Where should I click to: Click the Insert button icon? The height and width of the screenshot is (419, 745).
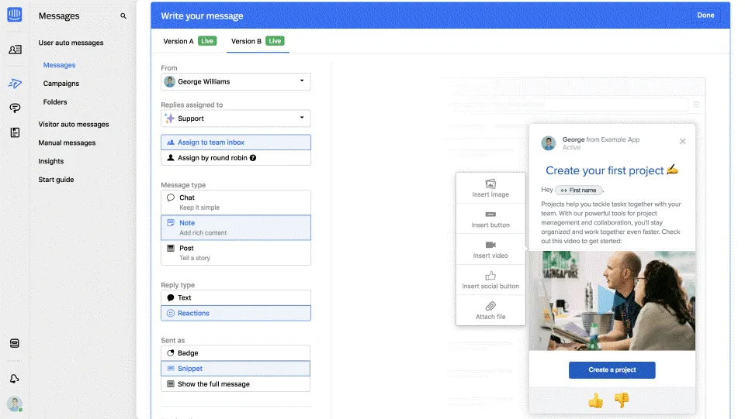[490, 215]
